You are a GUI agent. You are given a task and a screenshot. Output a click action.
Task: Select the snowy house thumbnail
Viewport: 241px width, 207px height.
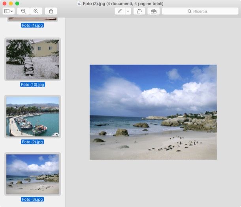32,59
